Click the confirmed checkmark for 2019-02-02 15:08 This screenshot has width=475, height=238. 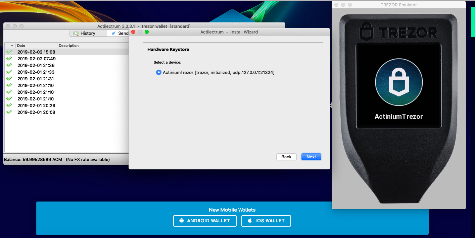tap(9, 52)
